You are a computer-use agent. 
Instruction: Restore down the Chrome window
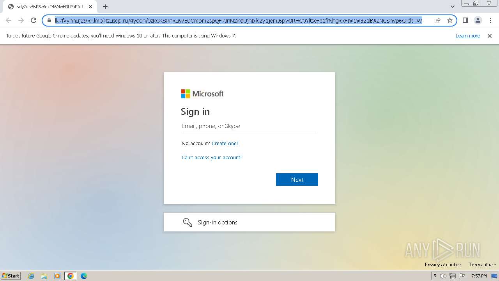click(476, 4)
